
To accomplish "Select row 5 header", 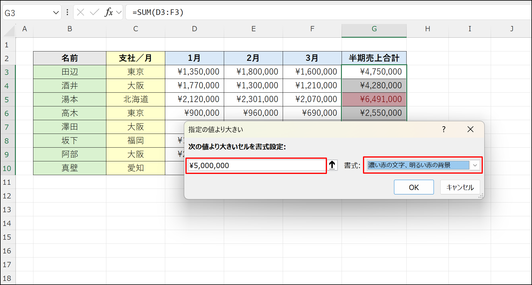I will click(x=8, y=99).
